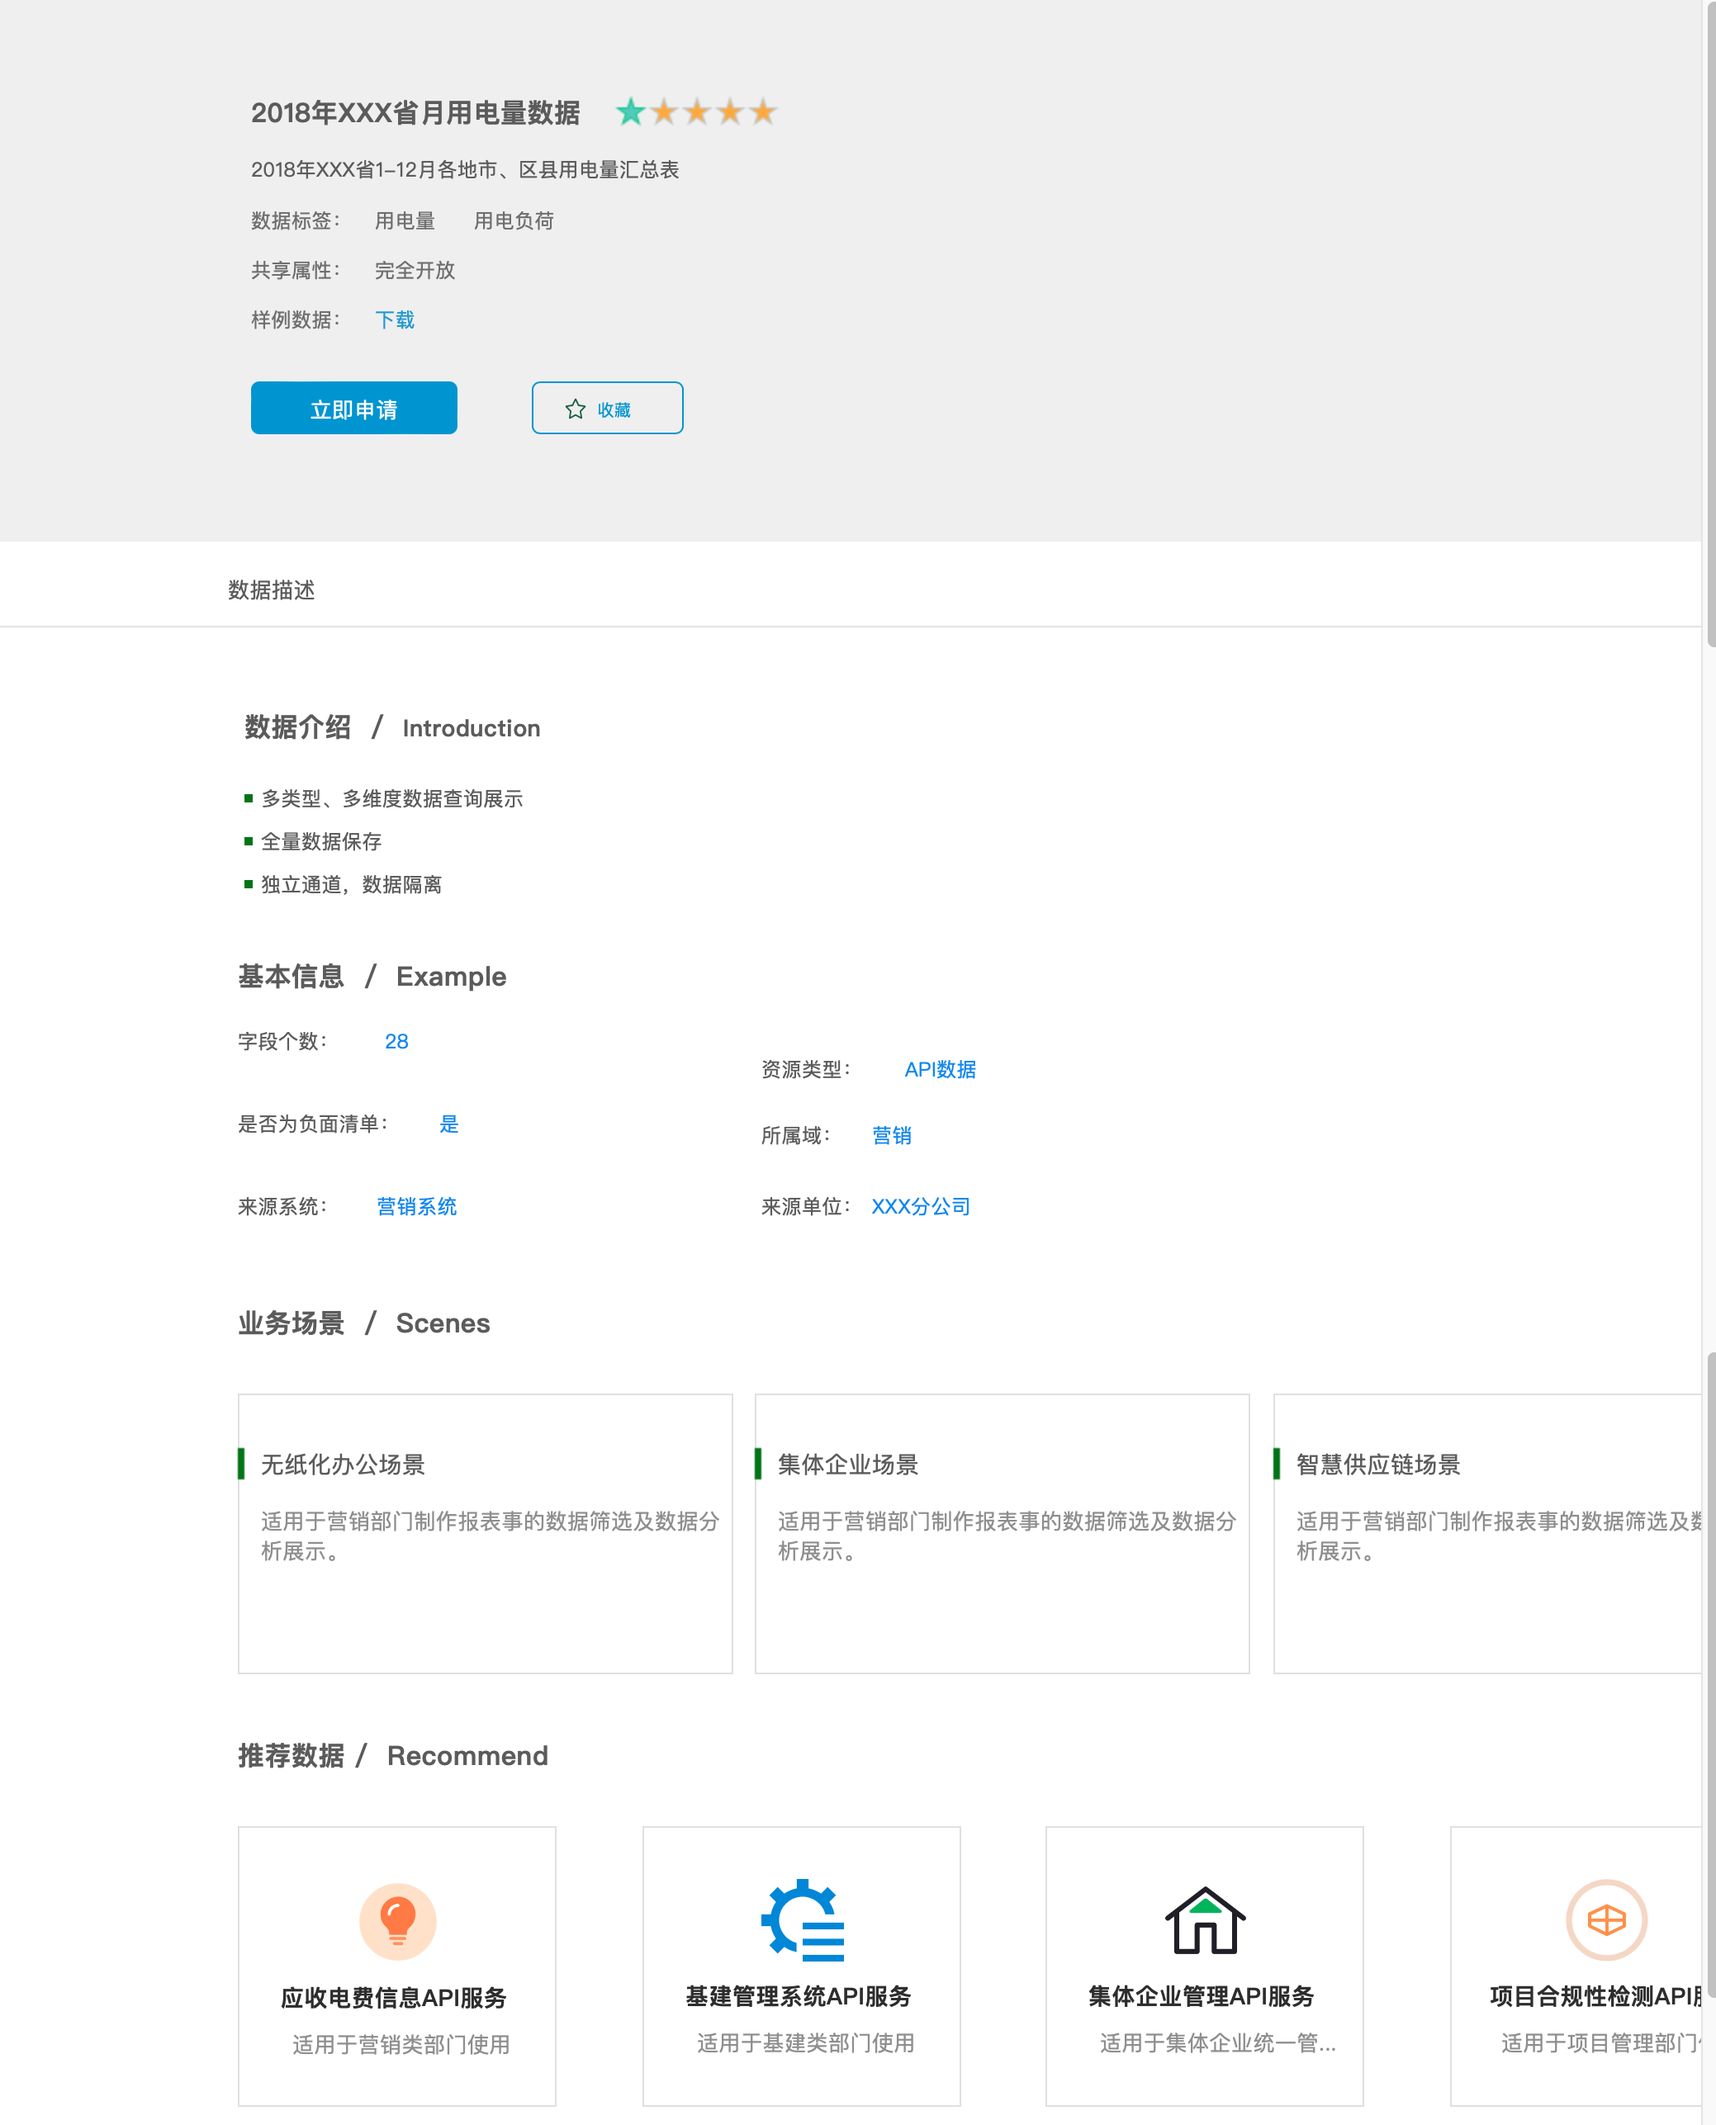The width and height of the screenshot is (1716, 2125).
Task: Click the star icon in 收藏 button
Action: pos(576,409)
